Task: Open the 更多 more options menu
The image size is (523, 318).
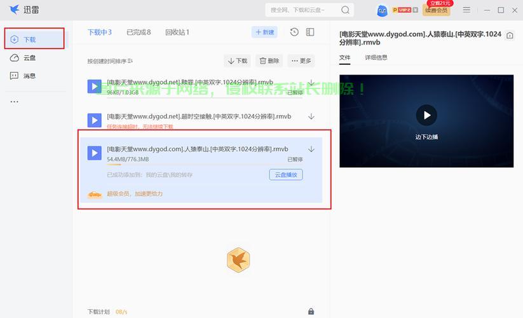Action: click(301, 60)
